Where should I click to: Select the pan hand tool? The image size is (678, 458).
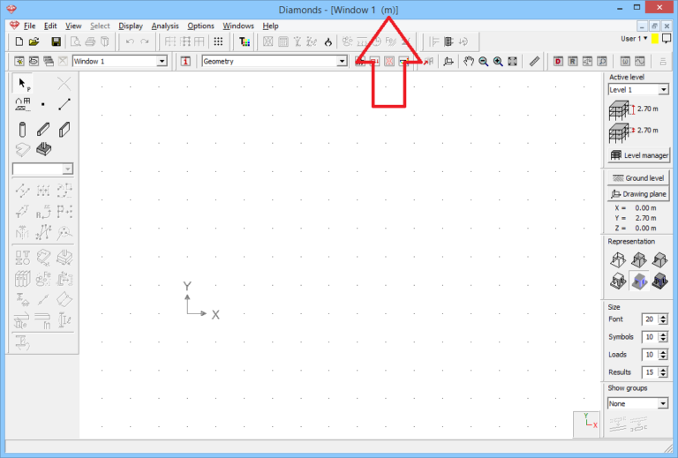coord(468,62)
